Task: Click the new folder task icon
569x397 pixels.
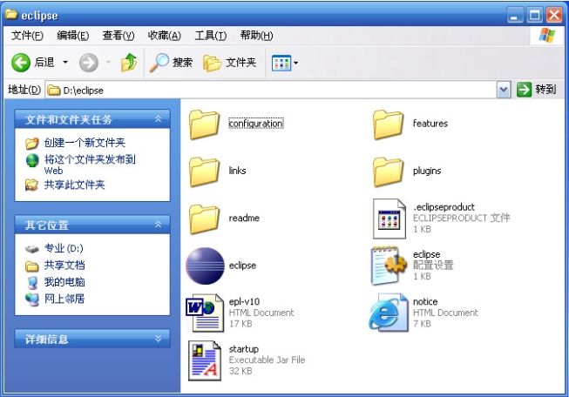Action: click(32, 143)
